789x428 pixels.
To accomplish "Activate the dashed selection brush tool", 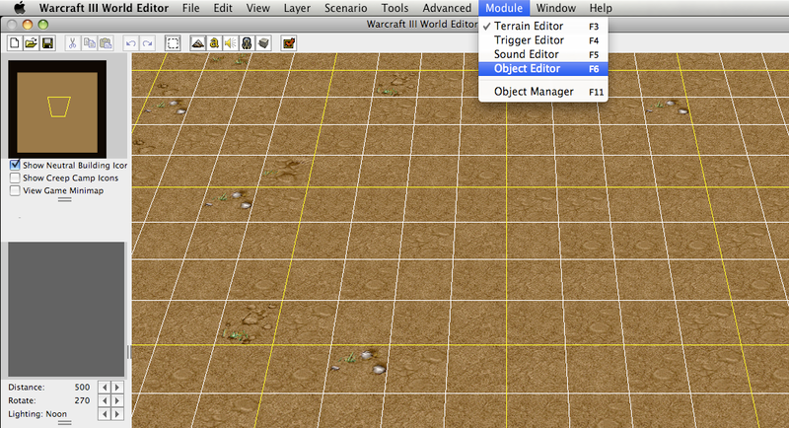I will pos(173,43).
